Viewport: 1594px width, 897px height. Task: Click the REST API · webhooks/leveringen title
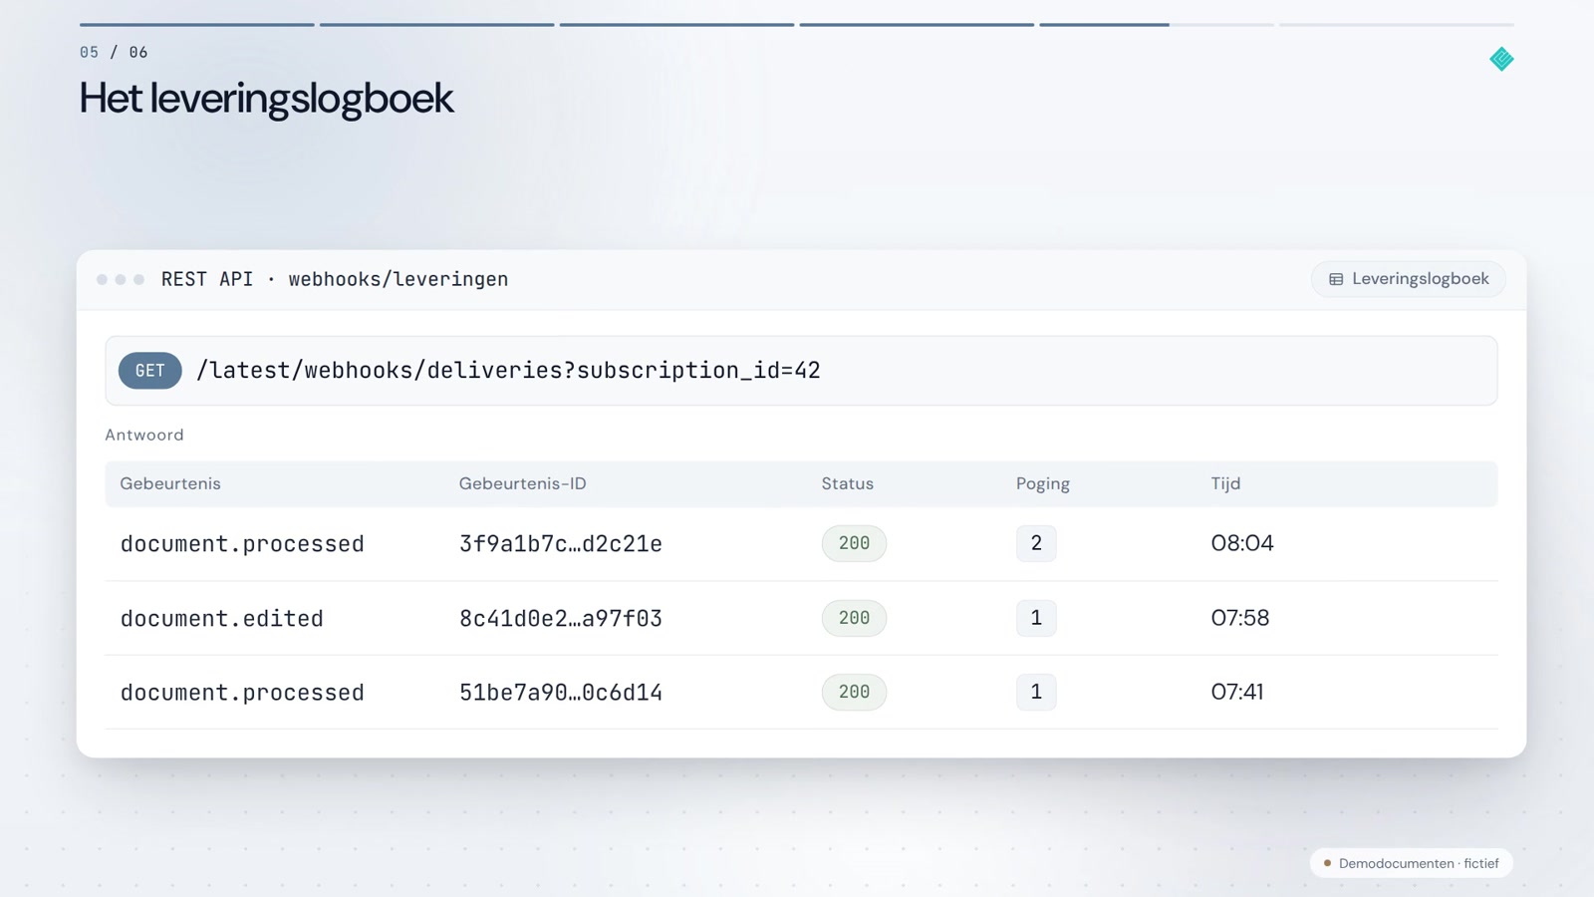point(335,279)
